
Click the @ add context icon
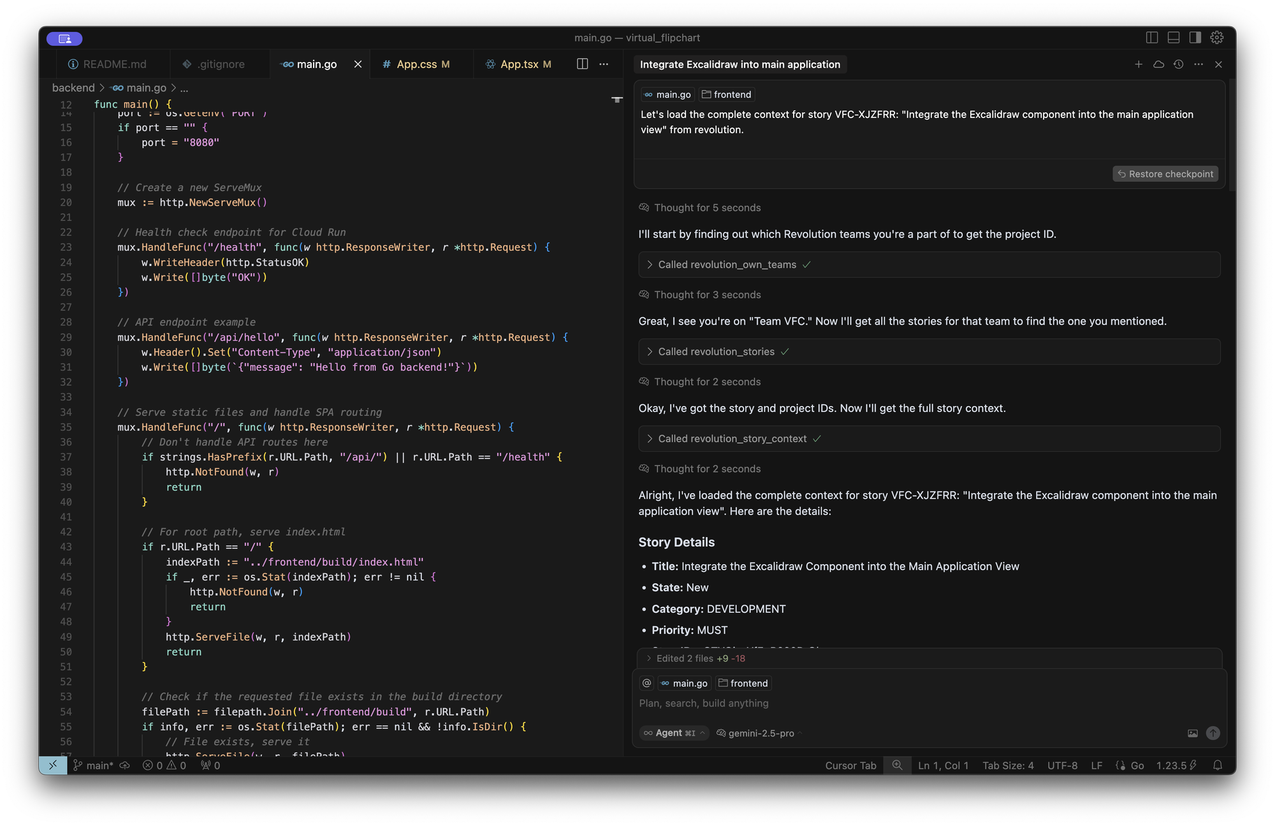(646, 683)
